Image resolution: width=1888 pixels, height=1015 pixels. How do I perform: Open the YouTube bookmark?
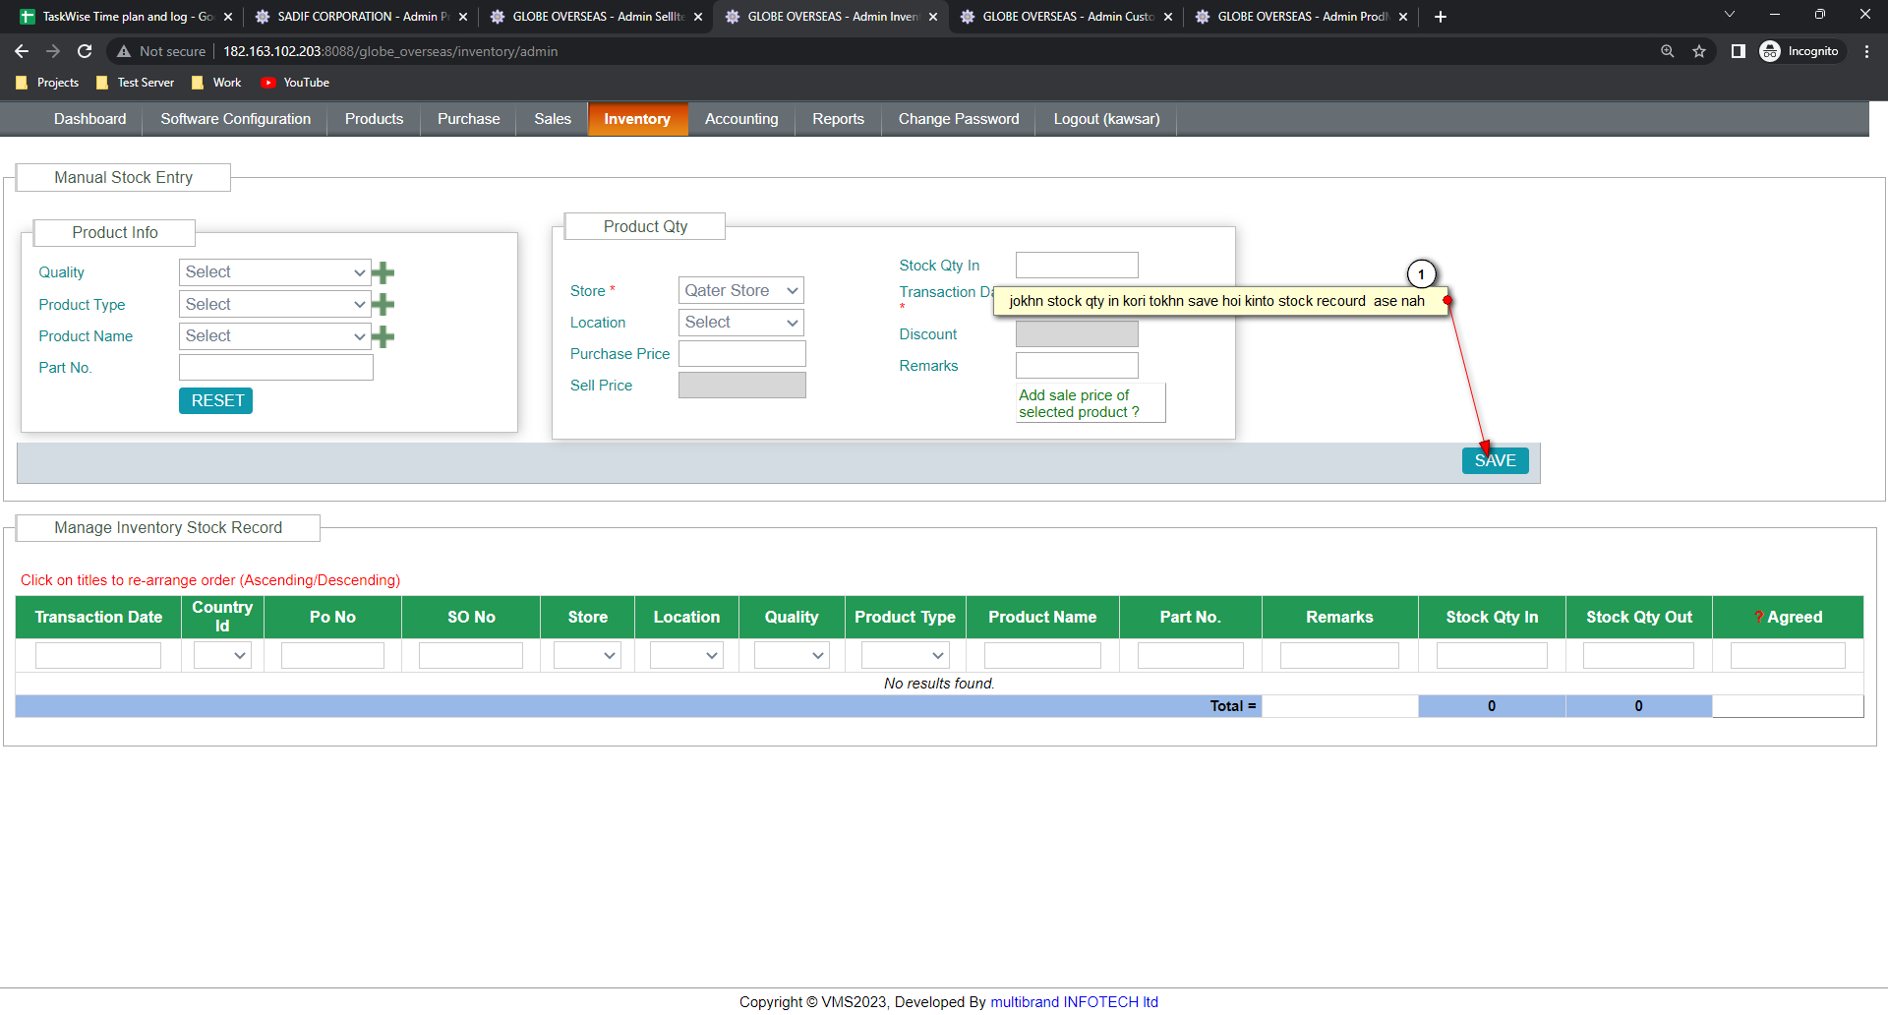(295, 83)
